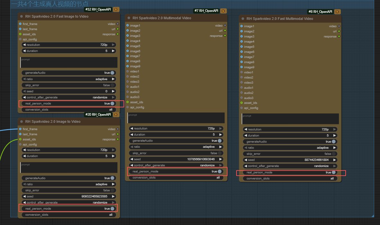The image size is (380, 225).
Task: Click the $ badge beside #7 RH_OpenAPI
Action: (223, 11)
